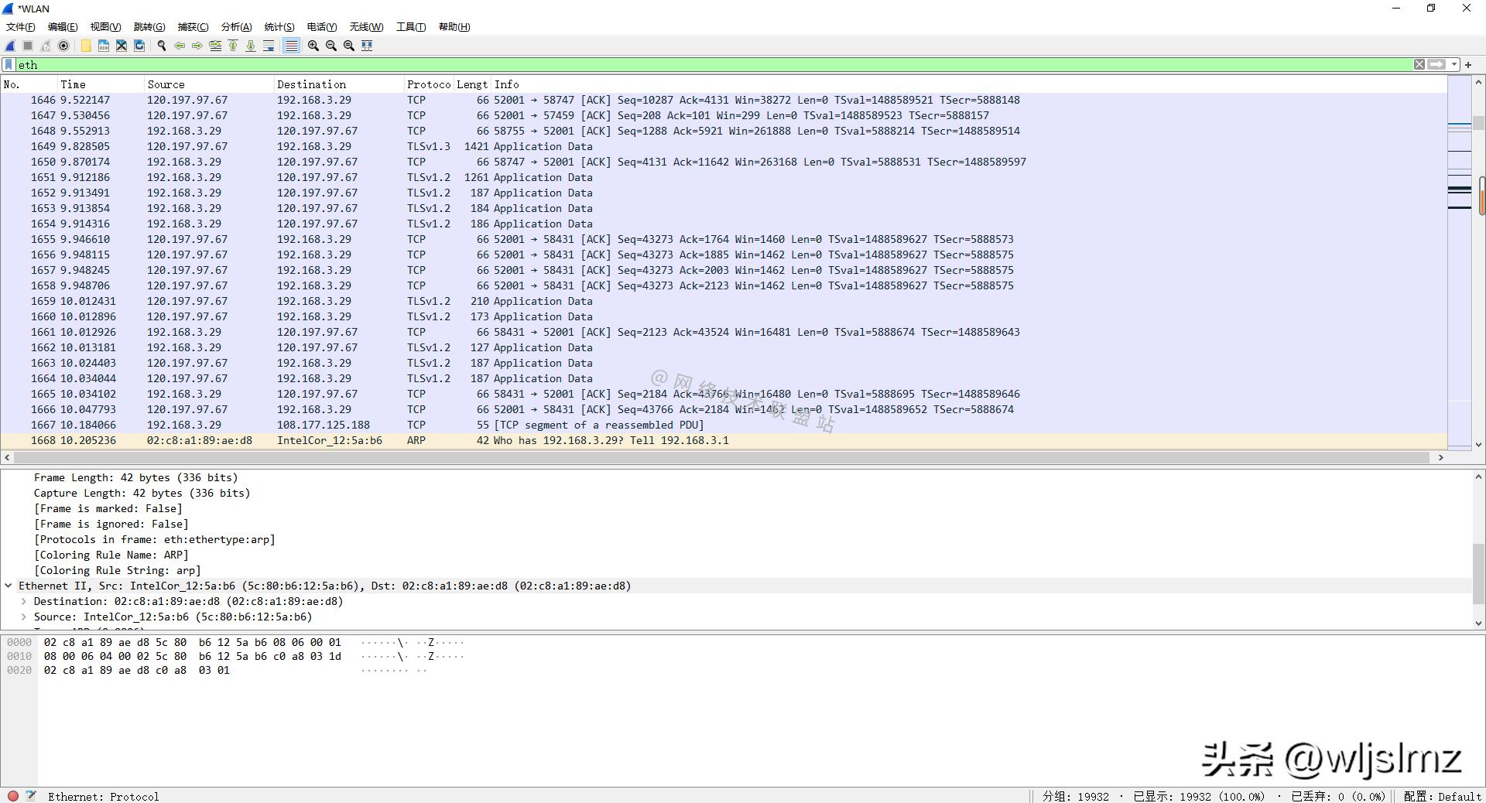Open the 统计(S) menu
Screen dimensions: 1486x803
click(x=279, y=27)
